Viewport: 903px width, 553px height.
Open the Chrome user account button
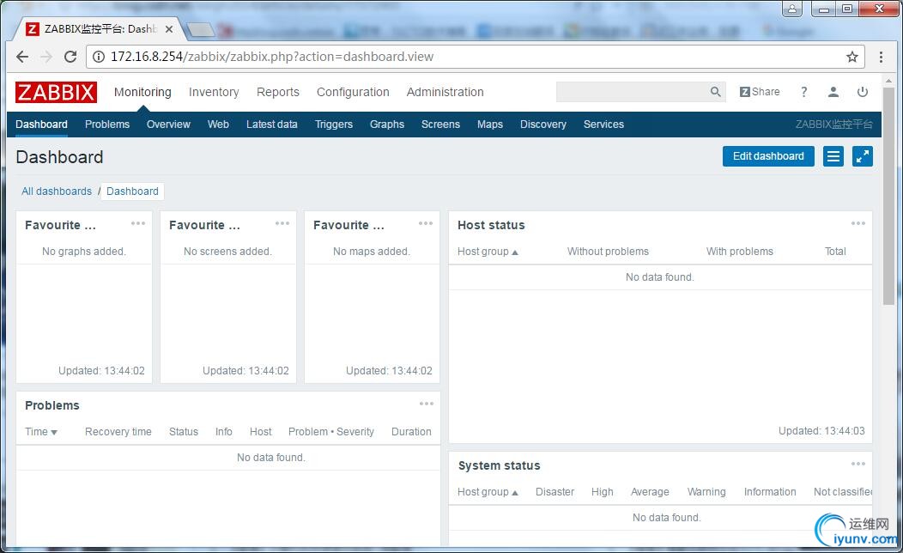[792, 9]
